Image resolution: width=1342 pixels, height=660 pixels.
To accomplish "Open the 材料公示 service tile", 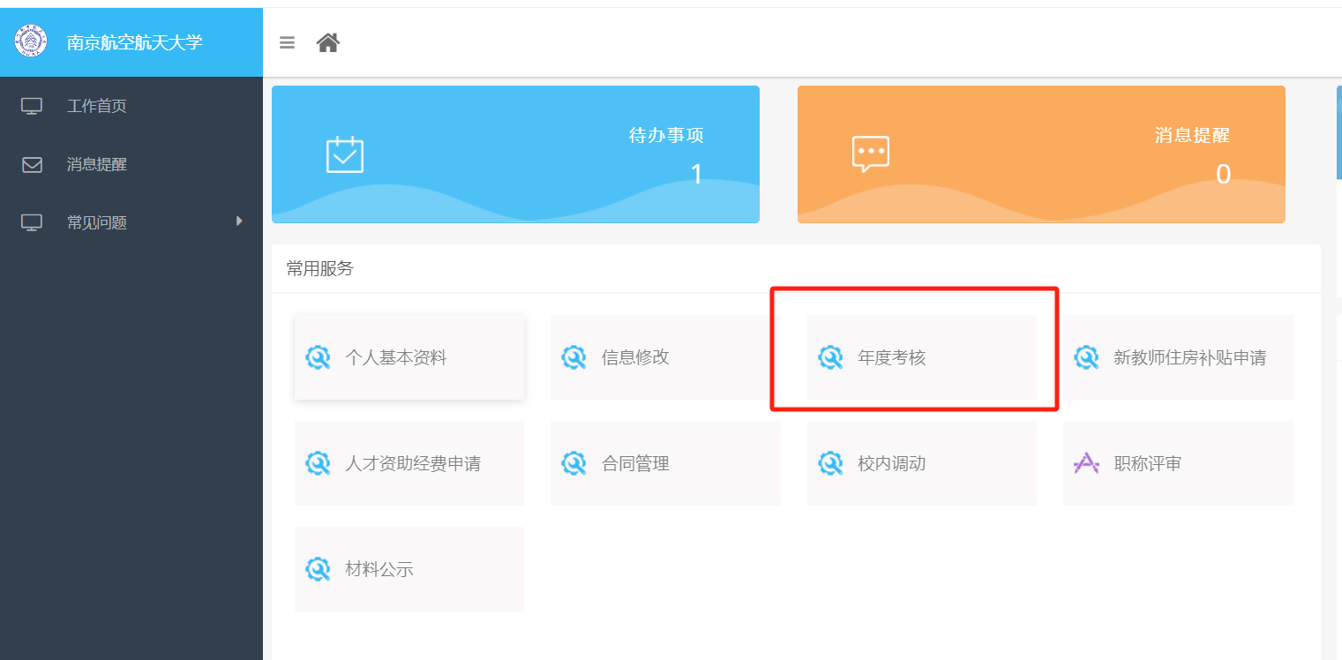I will (x=409, y=569).
